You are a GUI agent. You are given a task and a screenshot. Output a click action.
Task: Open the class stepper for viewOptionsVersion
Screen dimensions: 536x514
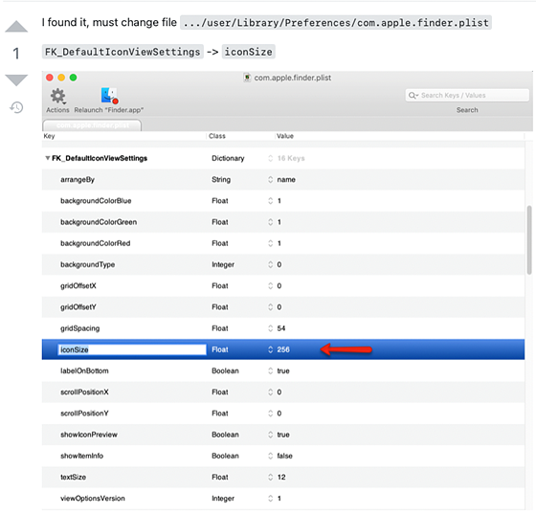(x=270, y=499)
